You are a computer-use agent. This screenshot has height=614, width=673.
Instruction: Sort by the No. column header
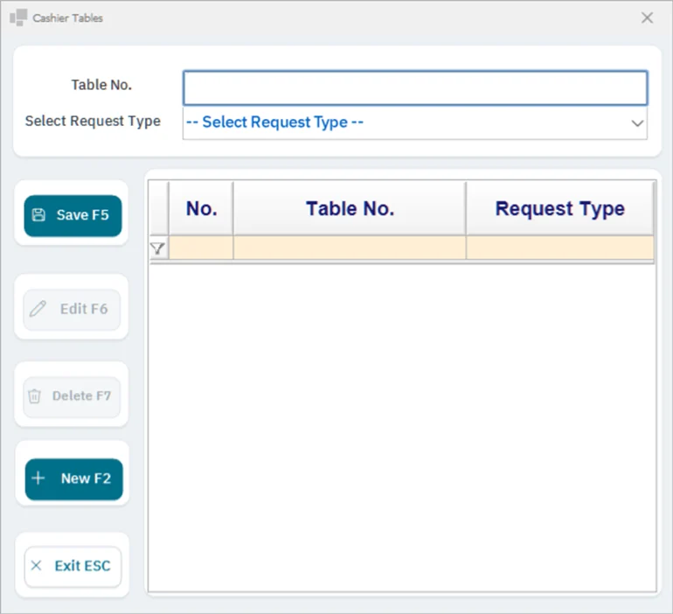coord(201,208)
